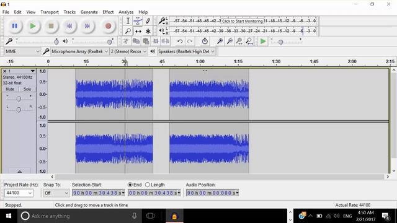Select the Selection (I-beam) tool
397x223 pixels.
128,21
